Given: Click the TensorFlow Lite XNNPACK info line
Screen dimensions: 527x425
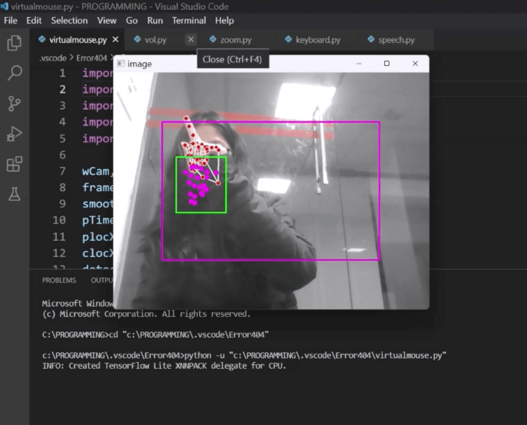Looking at the screenshot, I should tap(164, 366).
